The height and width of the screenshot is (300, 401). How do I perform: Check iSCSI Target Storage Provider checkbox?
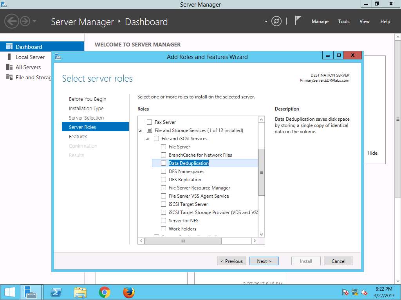click(163, 212)
